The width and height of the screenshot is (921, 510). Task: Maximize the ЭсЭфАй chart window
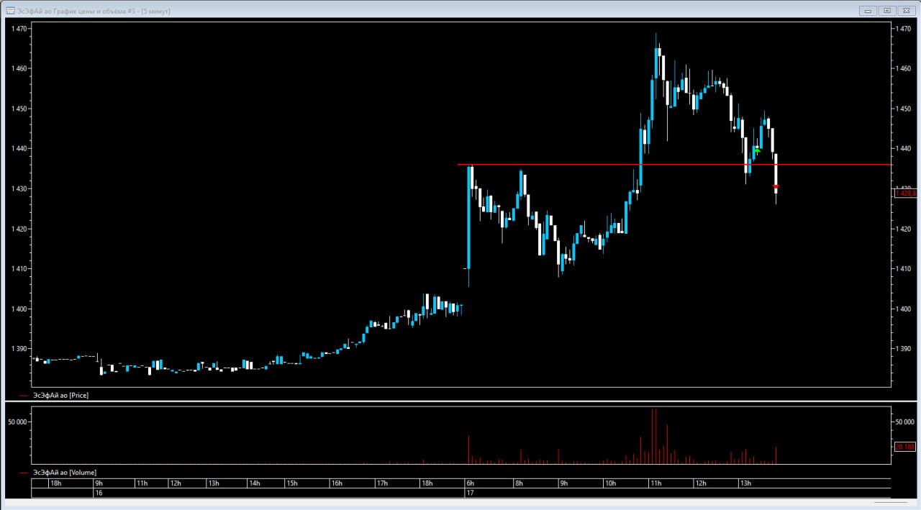click(886, 10)
